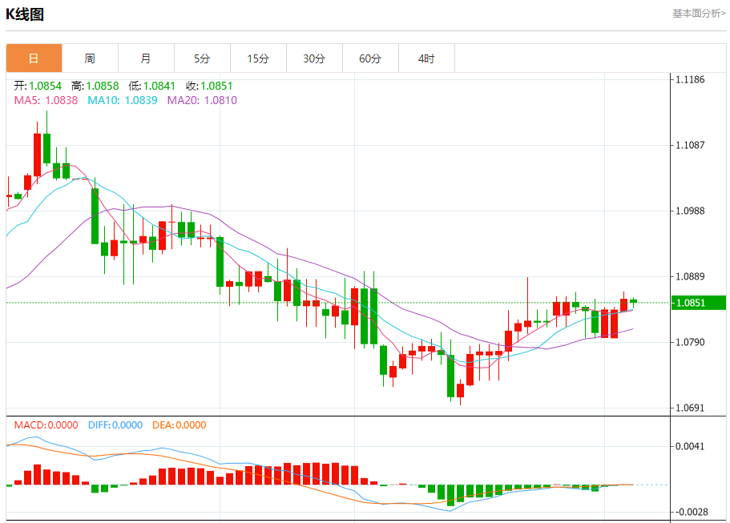Switch to the 周 weekly tab
730x523 pixels.
pos(90,58)
